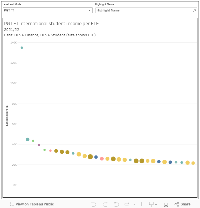The image size is (200, 208).
Task: Click the chart title text
Action: pos(51,24)
